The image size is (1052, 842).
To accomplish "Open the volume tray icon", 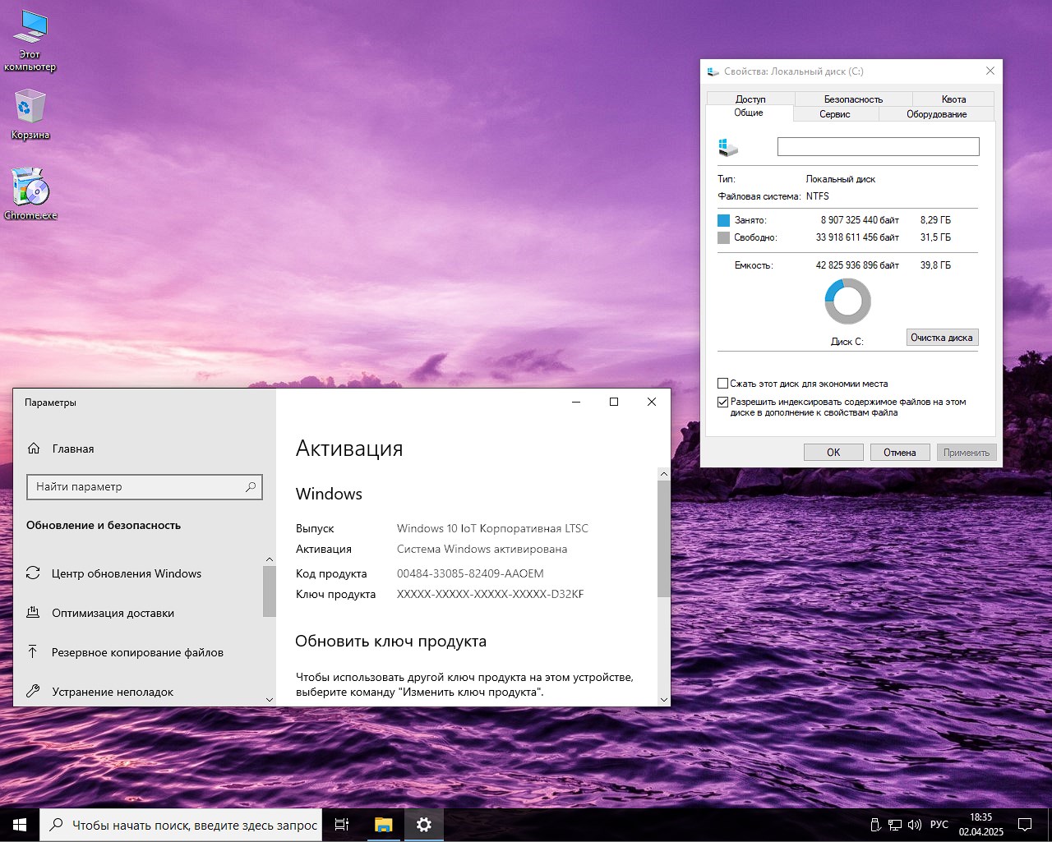I will 914,825.
